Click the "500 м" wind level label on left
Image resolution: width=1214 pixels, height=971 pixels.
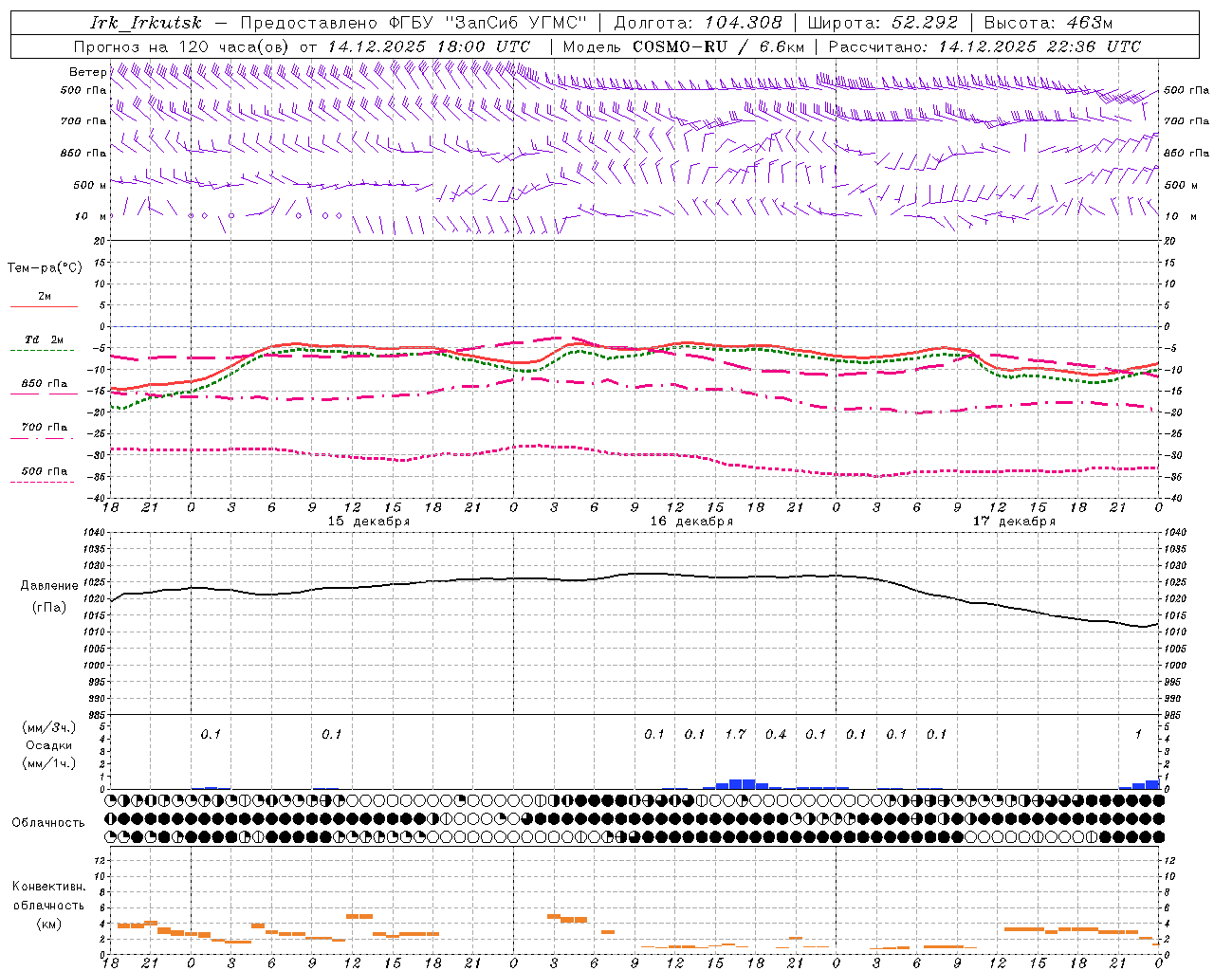click(x=91, y=185)
